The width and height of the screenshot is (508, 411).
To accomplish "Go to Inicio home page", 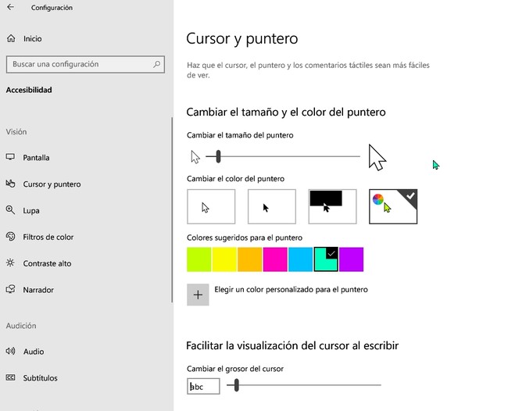I will [x=32, y=38].
